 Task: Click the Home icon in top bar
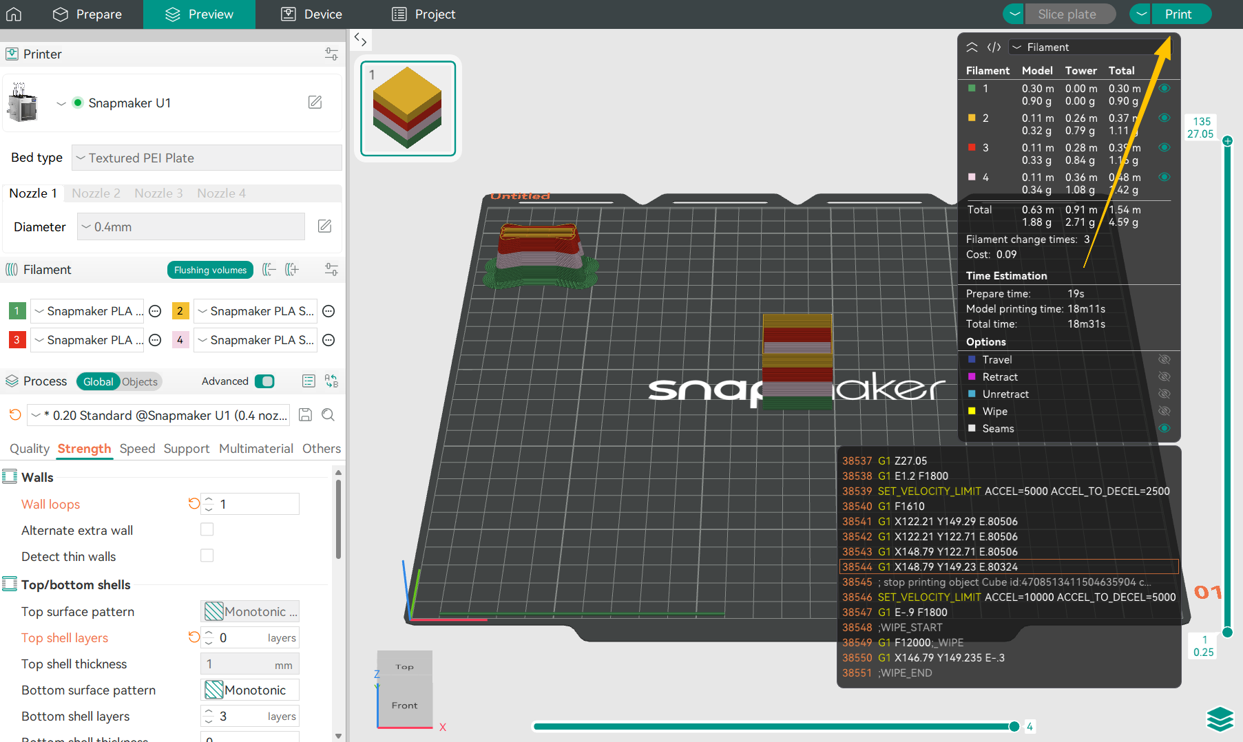[14, 14]
